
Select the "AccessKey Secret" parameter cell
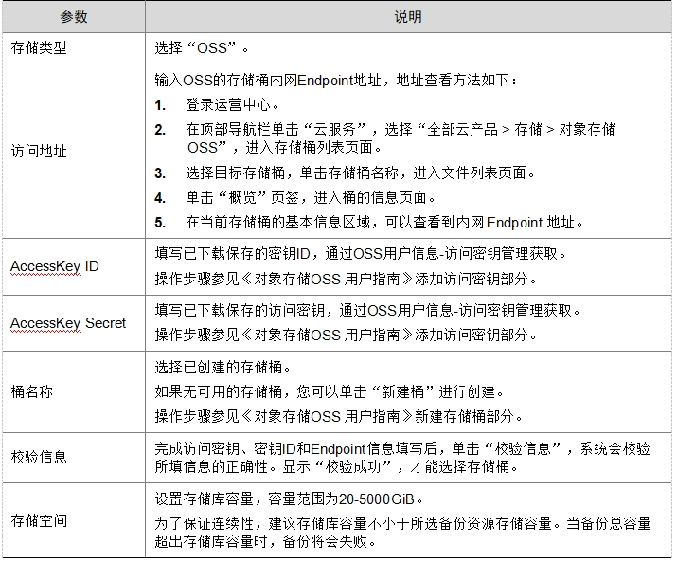coord(74,323)
